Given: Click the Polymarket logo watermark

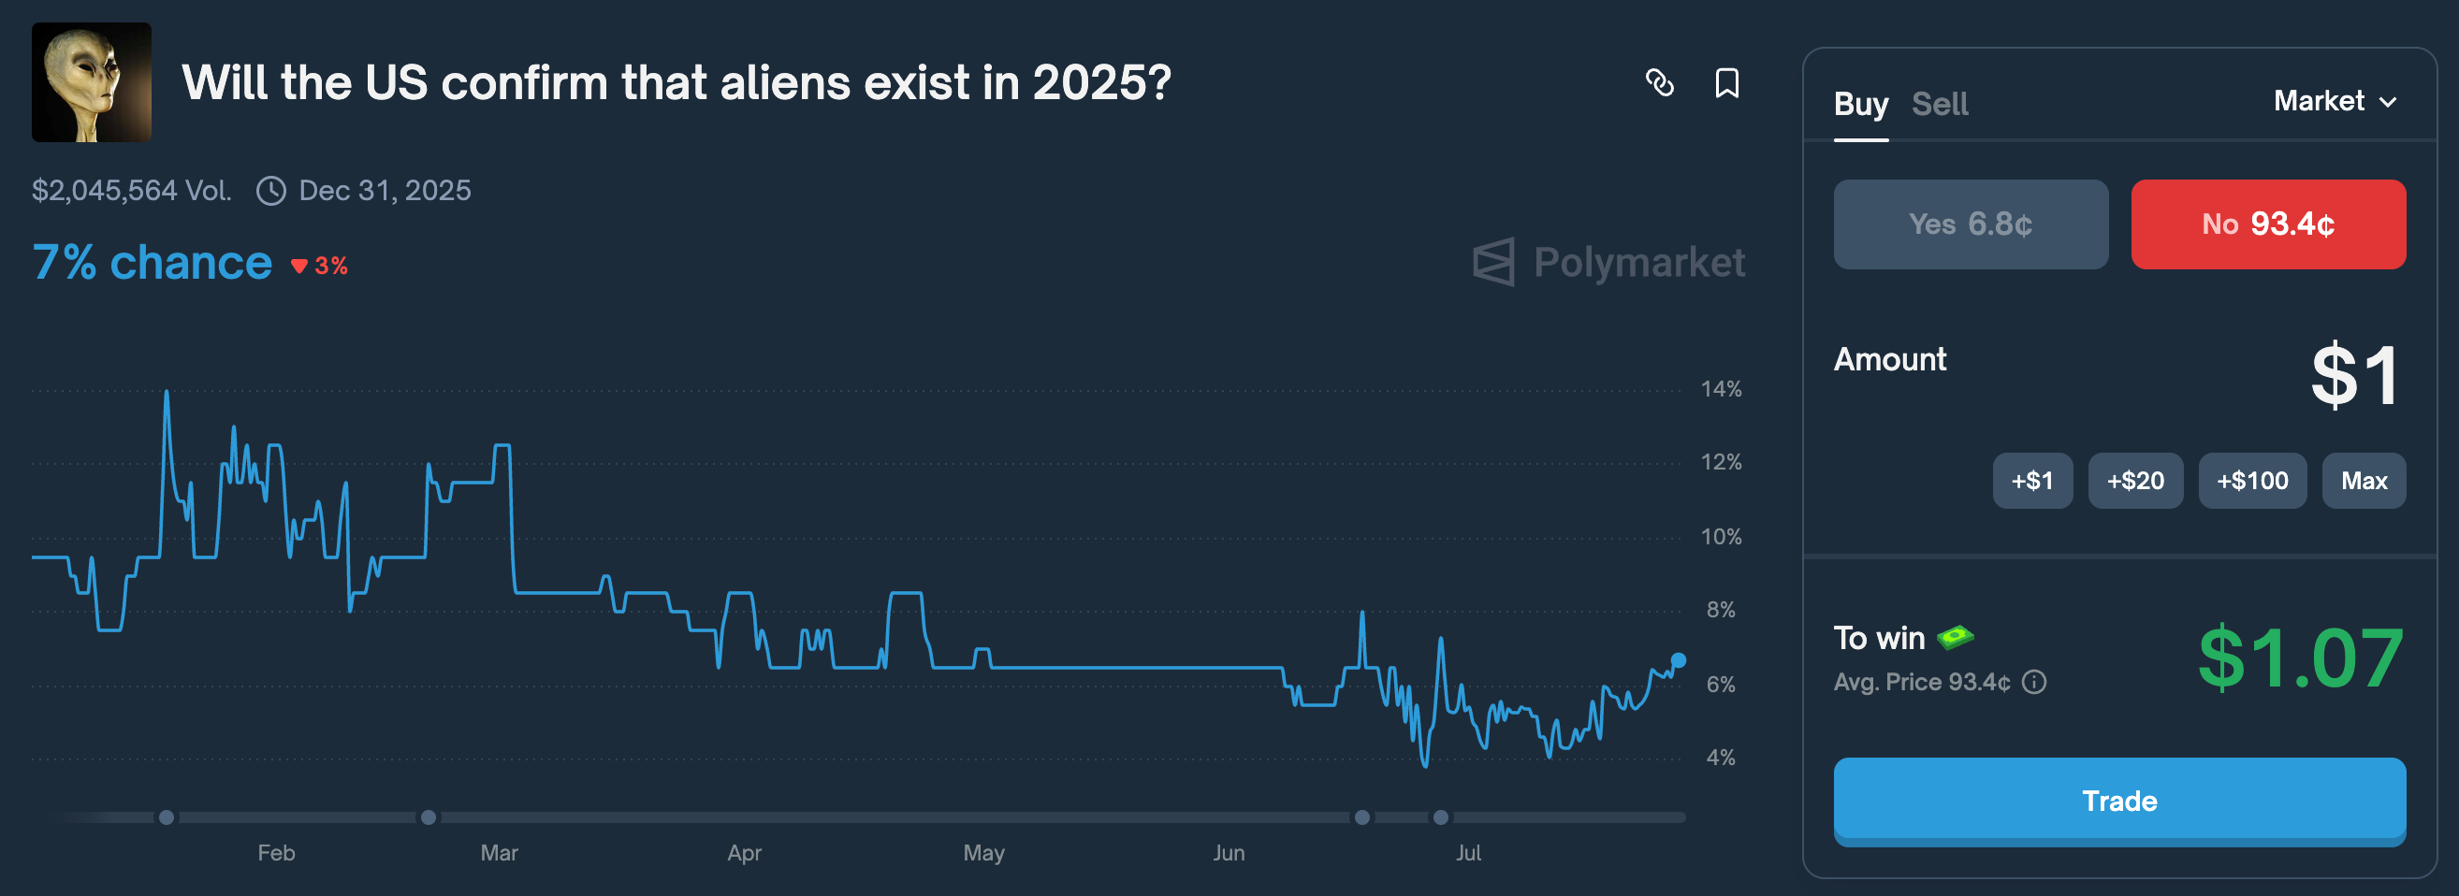Looking at the screenshot, I should point(1608,263).
